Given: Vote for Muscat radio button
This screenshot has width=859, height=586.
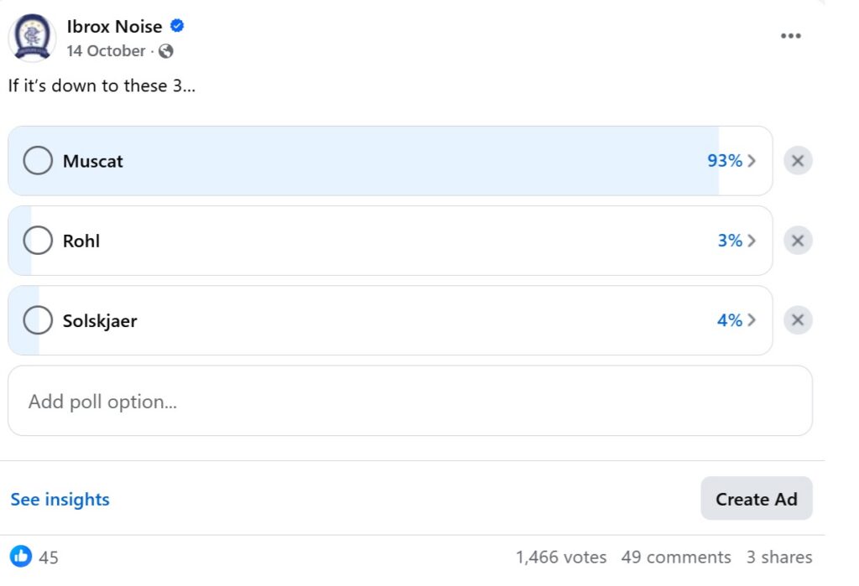Looking at the screenshot, I should tap(38, 161).
